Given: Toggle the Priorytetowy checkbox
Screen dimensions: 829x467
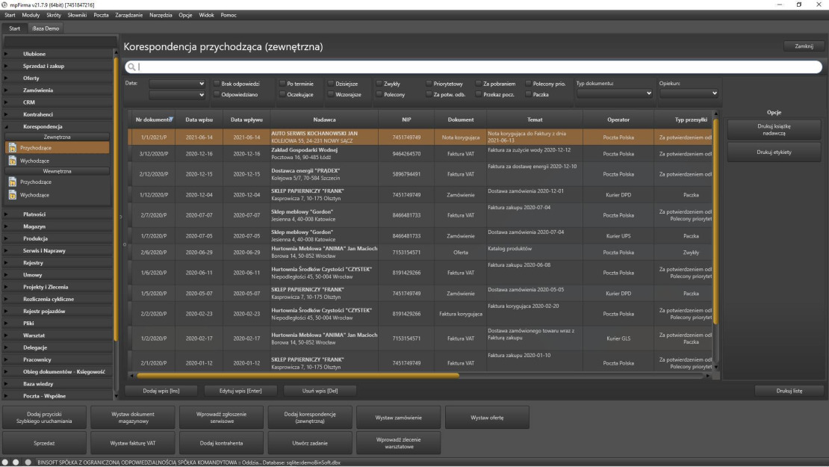Looking at the screenshot, I should 429,84.
